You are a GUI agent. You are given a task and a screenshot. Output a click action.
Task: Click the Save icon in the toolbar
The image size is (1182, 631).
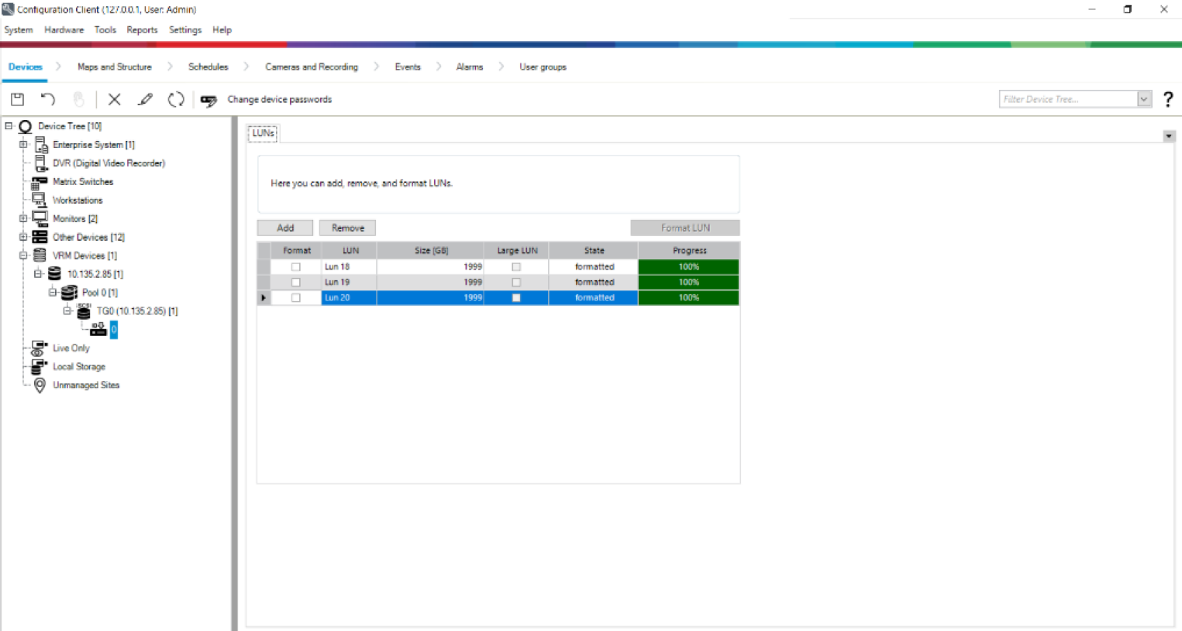tap(17, 99)
